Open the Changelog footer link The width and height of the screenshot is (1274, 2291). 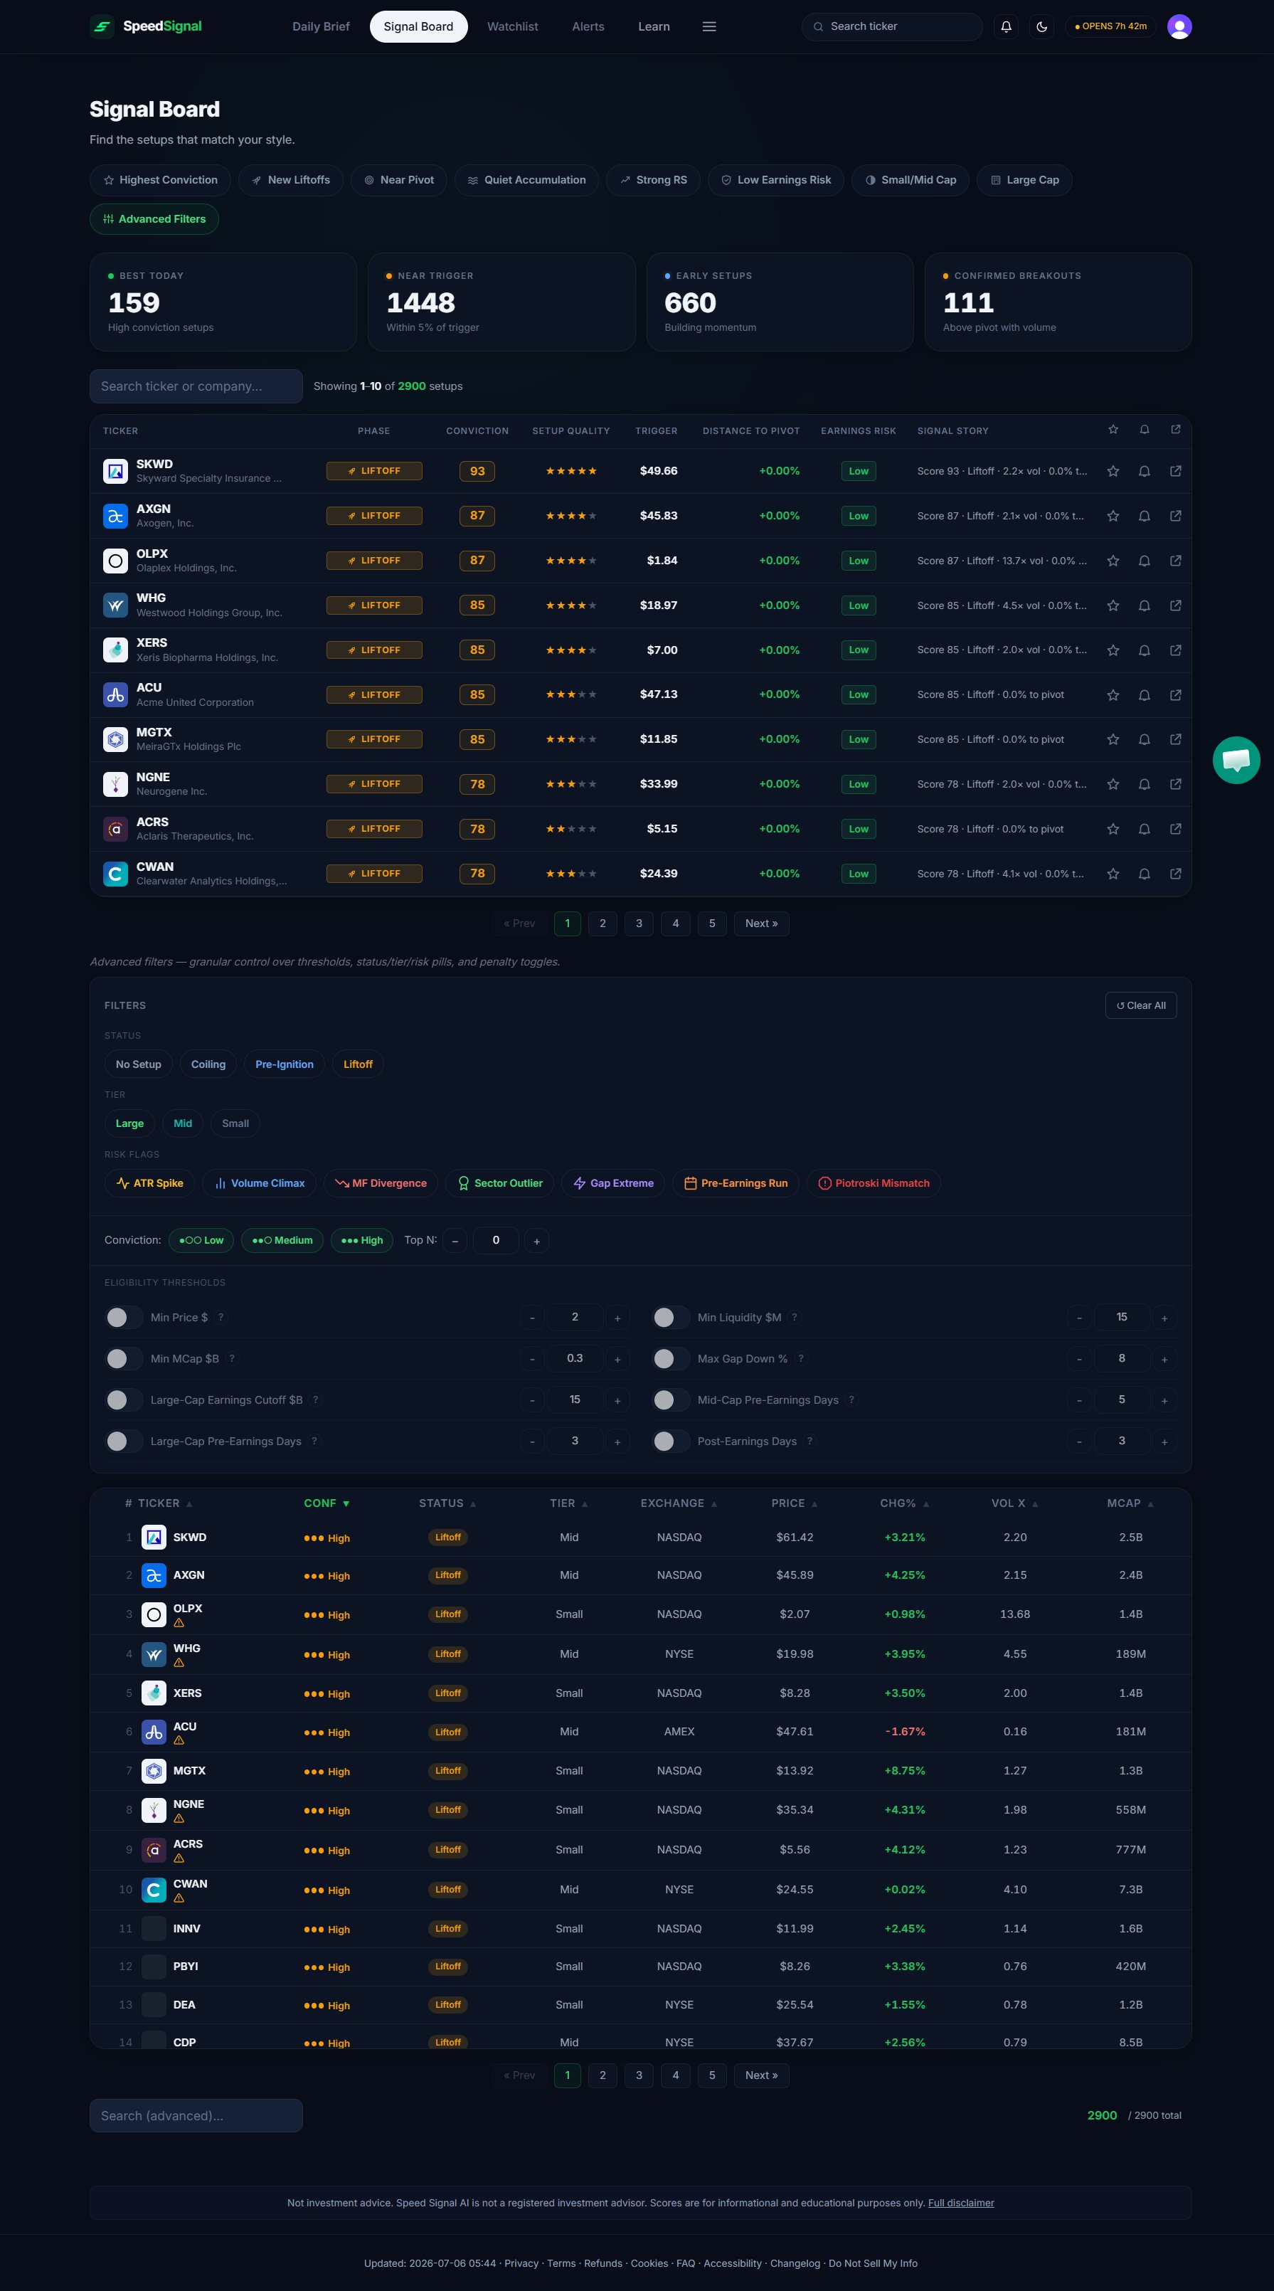[795, 2263]
